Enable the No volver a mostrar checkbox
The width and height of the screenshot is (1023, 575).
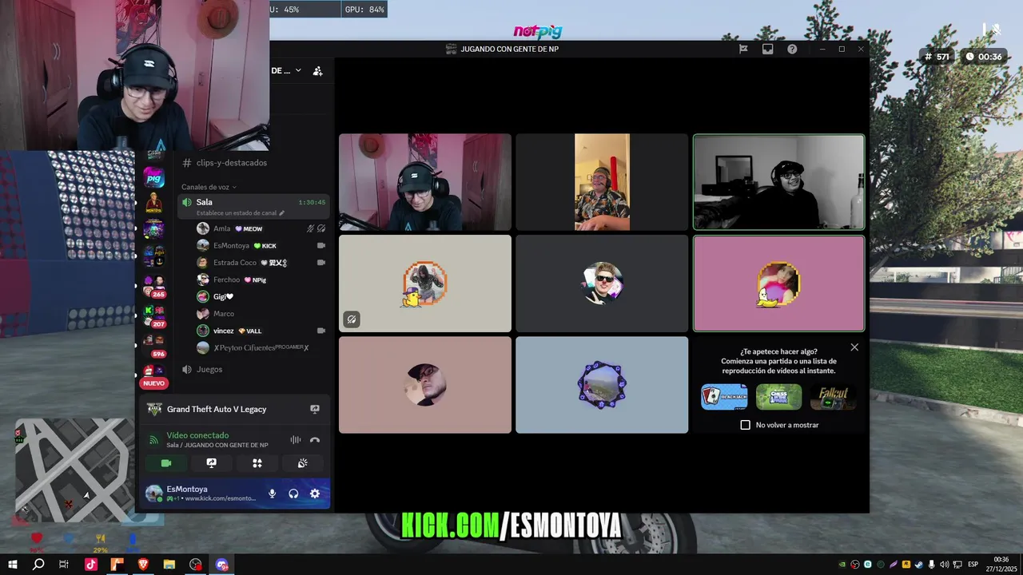746,425
